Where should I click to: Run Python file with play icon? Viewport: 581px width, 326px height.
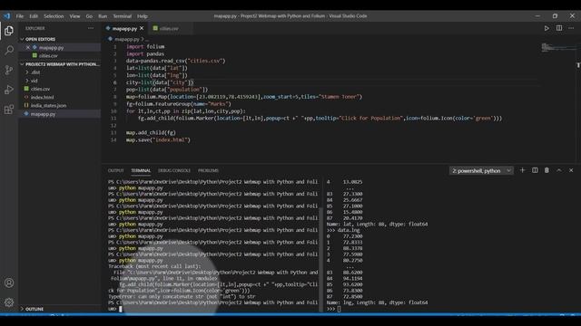[x=547, y=28]
